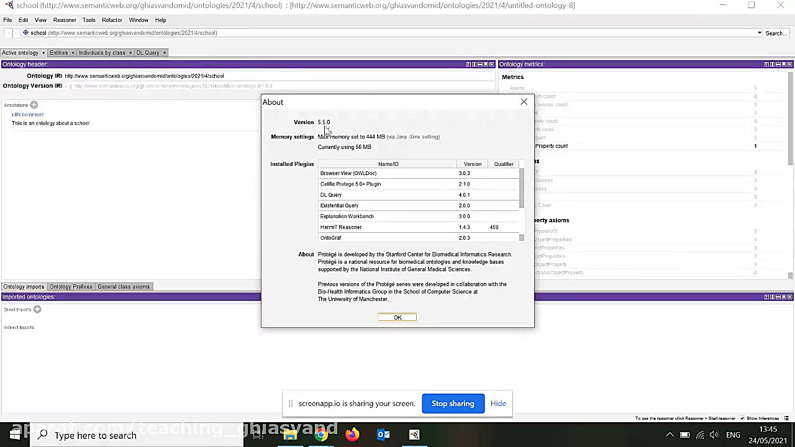Screen dimensions: 795x447
Task: Open Firefox from the taskbar
Action: (352, 435)
